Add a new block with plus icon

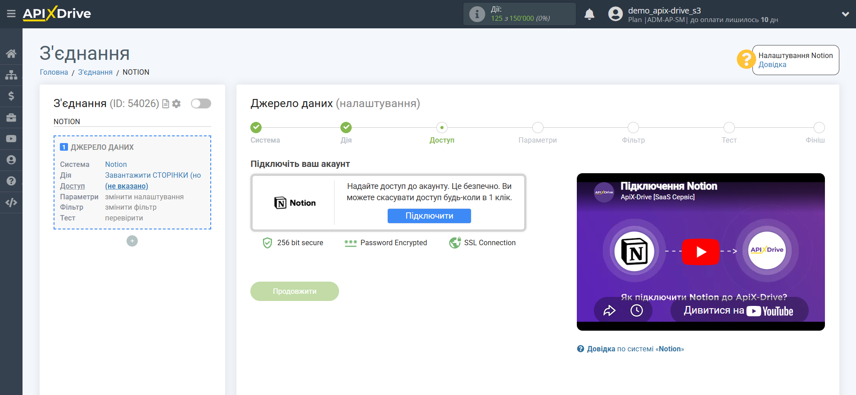[x=132, y=241]
